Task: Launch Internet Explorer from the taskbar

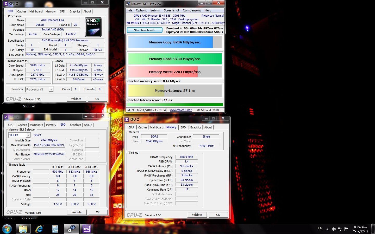Action: point(39,229)
